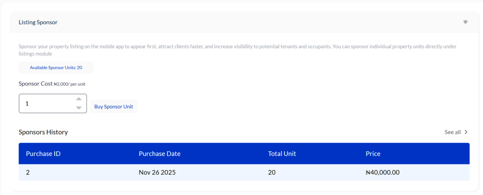Select the purchase ID 2 cell
The height and width of the screenshot is (195, 483).
pyautogui.click(x=28, y=172)
